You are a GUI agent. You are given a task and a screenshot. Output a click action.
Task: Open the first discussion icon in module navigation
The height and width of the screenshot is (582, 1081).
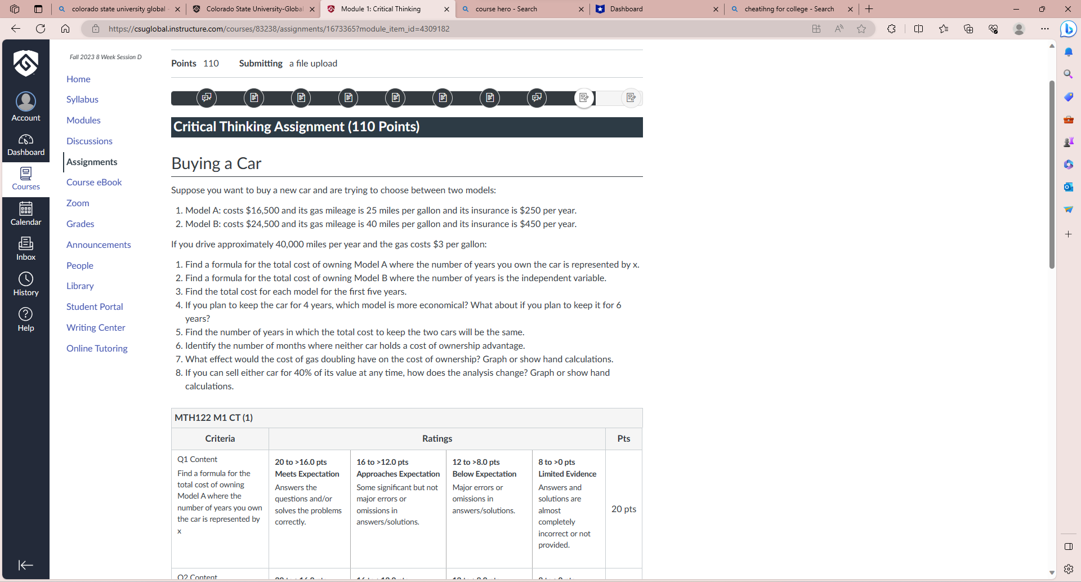click(x=207, y=97)
